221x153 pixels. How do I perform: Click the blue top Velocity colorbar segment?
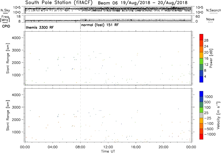pos(201,94)
